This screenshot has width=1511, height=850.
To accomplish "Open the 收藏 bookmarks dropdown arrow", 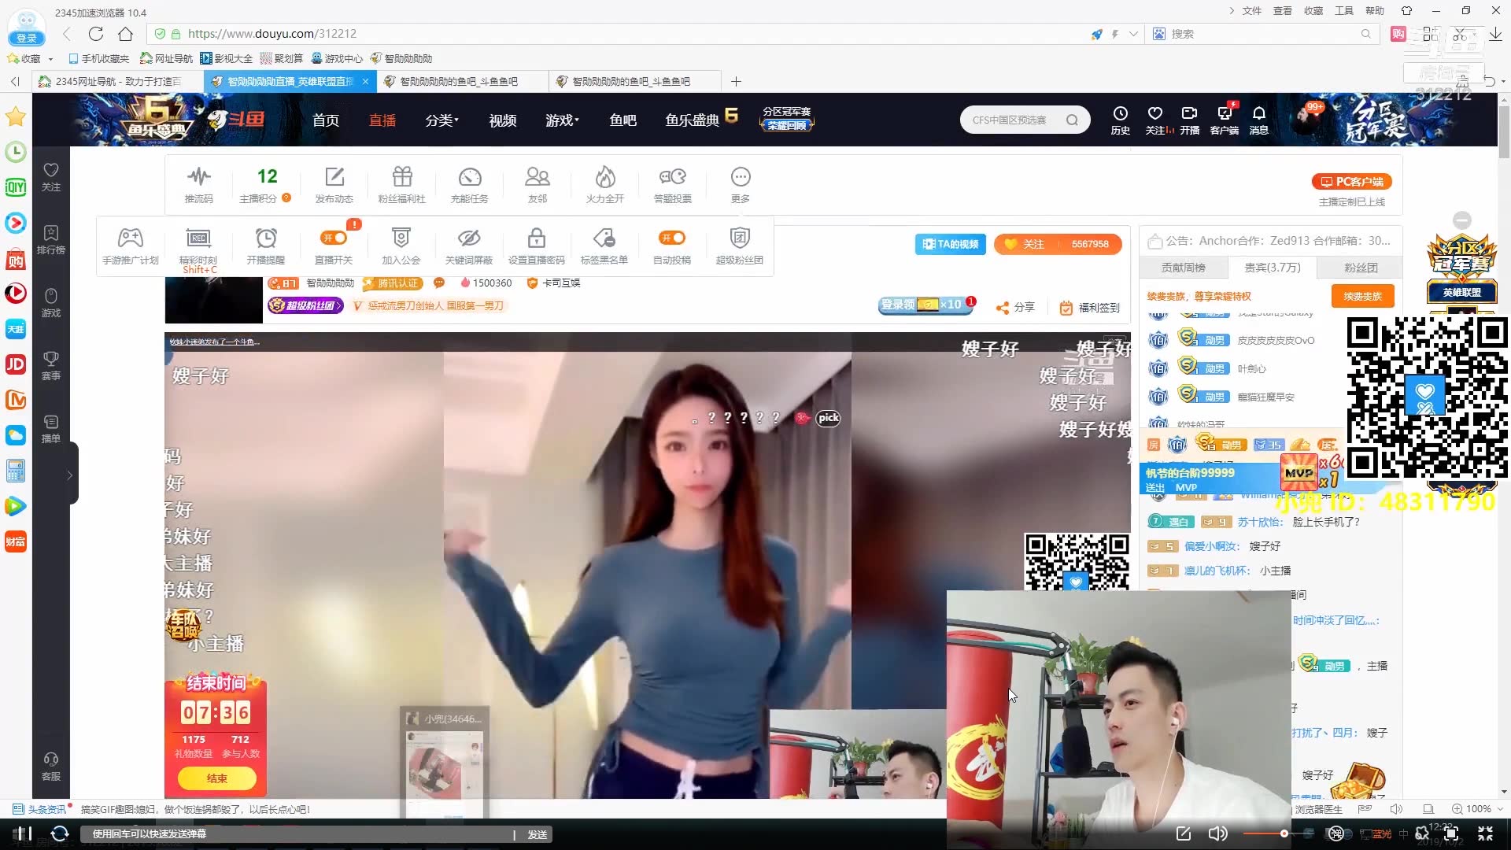I will (50, 59).
